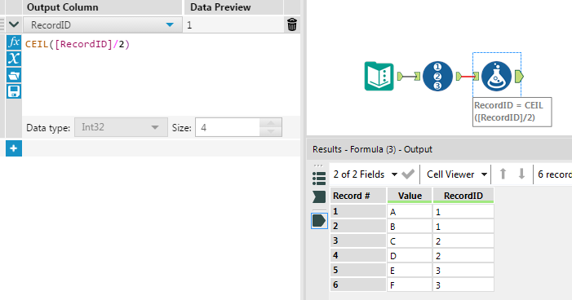
Task: Save expression with the floppy disk icon
Action: (14, 91)
